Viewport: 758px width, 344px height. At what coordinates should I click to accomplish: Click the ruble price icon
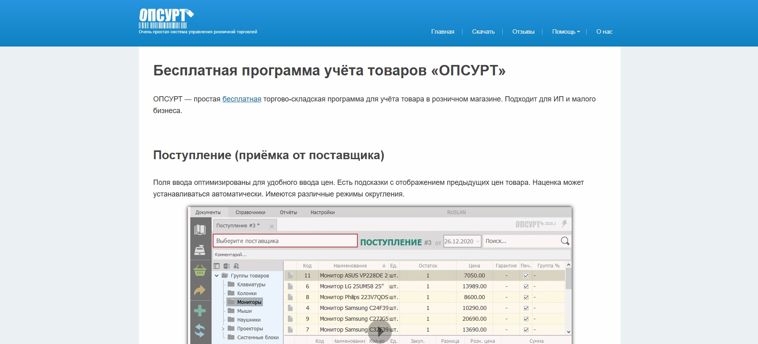pos(236,266)
